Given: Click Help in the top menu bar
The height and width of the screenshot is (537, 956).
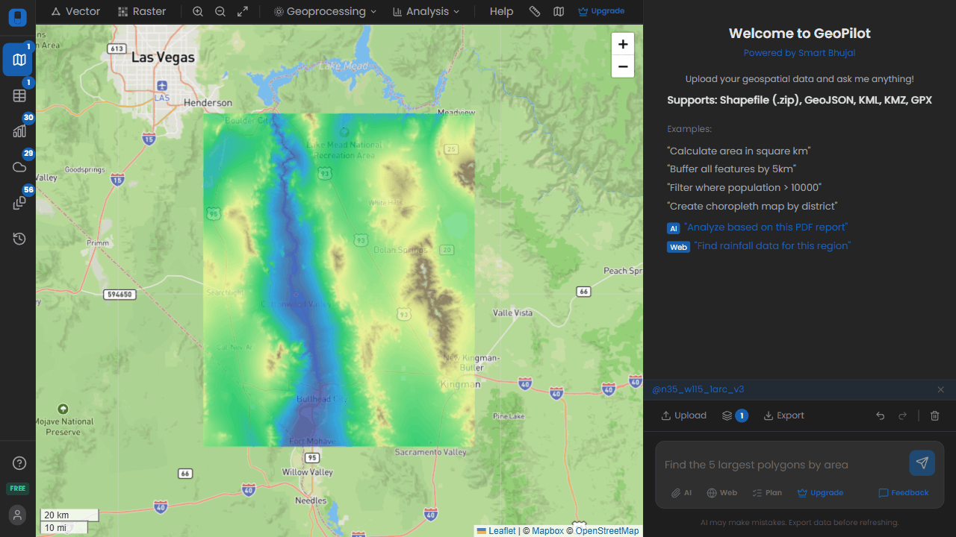Looking at the screenshot, I should (x=501, y=11).
